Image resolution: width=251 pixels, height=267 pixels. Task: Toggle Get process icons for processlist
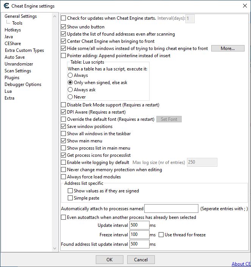(x=63, y=155)
